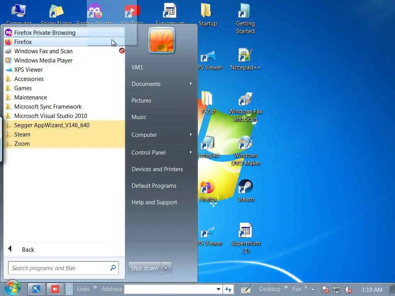Image resolution: width=395 pixels, height=296 pixels.
Task: Click the Windows Media Player list icon
Action: coord(8,61)
